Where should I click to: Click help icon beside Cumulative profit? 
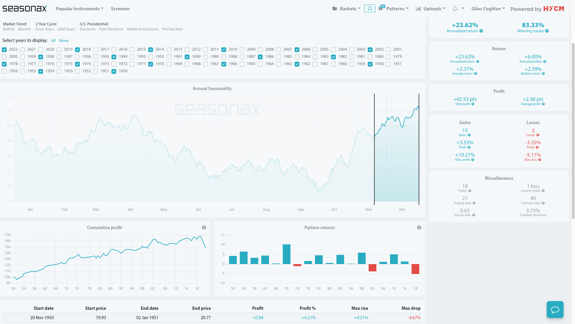point(204,227)
